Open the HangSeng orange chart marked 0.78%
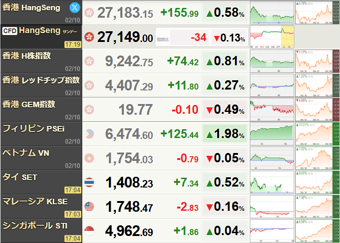Viewport: 340px width, 243px height. 318,13
